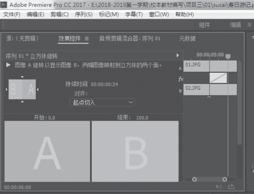Screen dimensions: 254x194
Task: Toggle timeline view arrow beside 立方体旋转
Action: pos(178,55)
